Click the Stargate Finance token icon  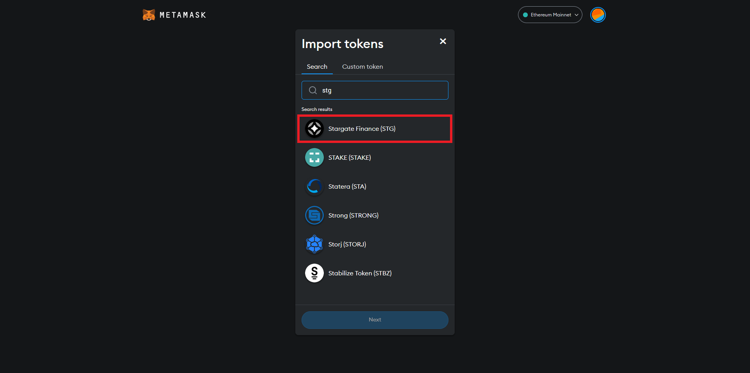pos(314,128)
